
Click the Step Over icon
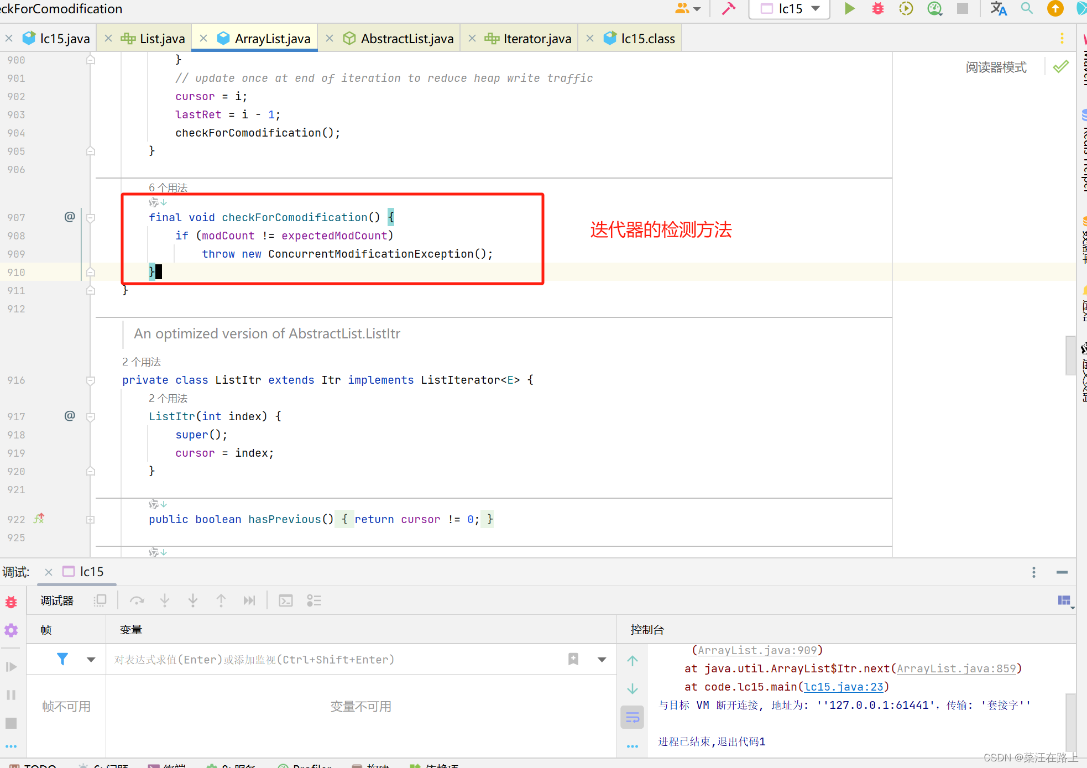(x=137, y=601)
